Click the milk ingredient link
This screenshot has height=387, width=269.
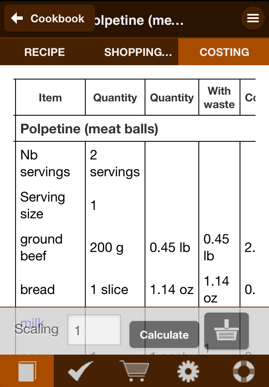coord(32,322)
